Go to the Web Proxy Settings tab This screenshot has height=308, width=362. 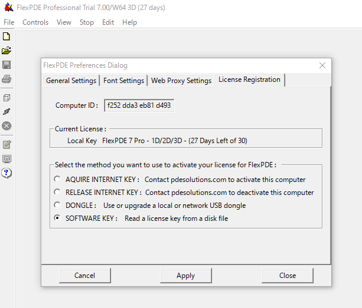pos(181,81)
